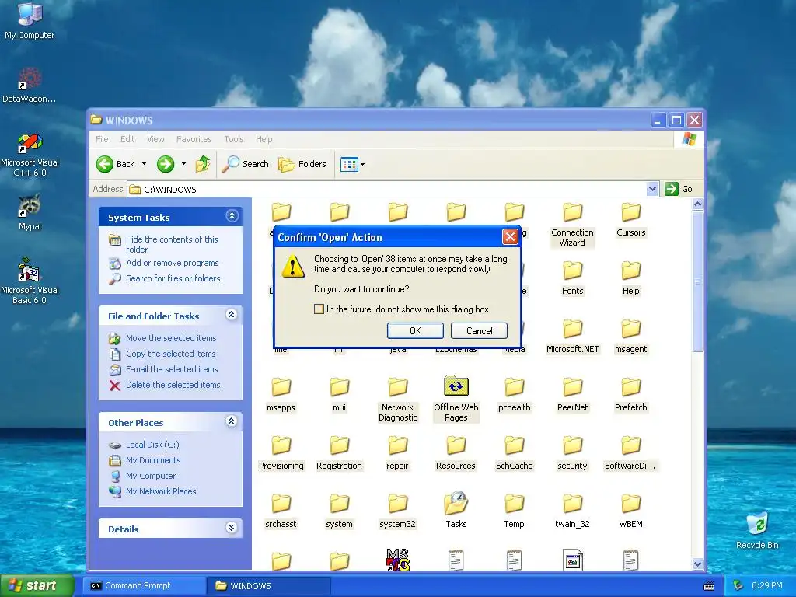Click the Up folder toolbar icon
Viewport: 796px width, 597px height.
203,164
